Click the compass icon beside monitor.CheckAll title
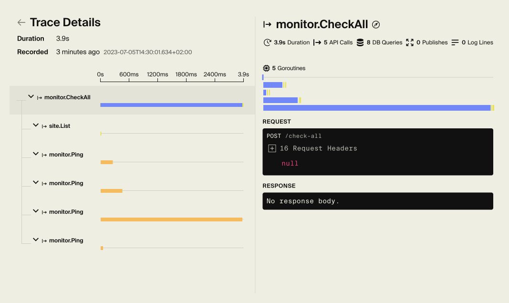This screenshot has width=509, height=303. [376, 24]
